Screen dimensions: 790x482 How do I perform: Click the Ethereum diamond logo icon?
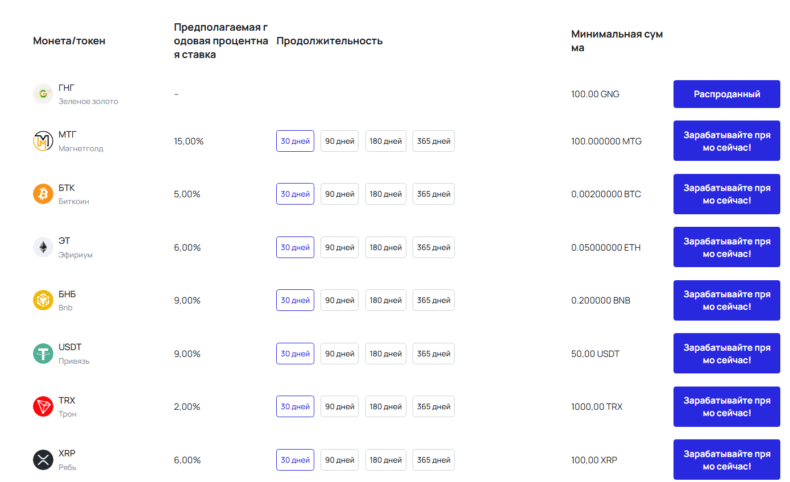43,247
